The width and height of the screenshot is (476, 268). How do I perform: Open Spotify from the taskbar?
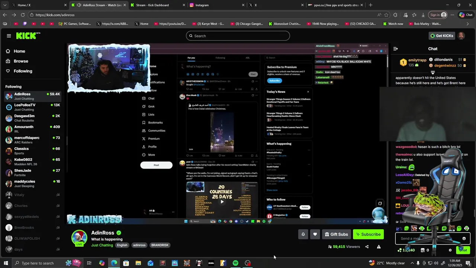tap(235, 263)
